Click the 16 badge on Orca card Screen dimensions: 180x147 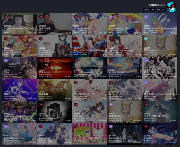tap(111, 82)
